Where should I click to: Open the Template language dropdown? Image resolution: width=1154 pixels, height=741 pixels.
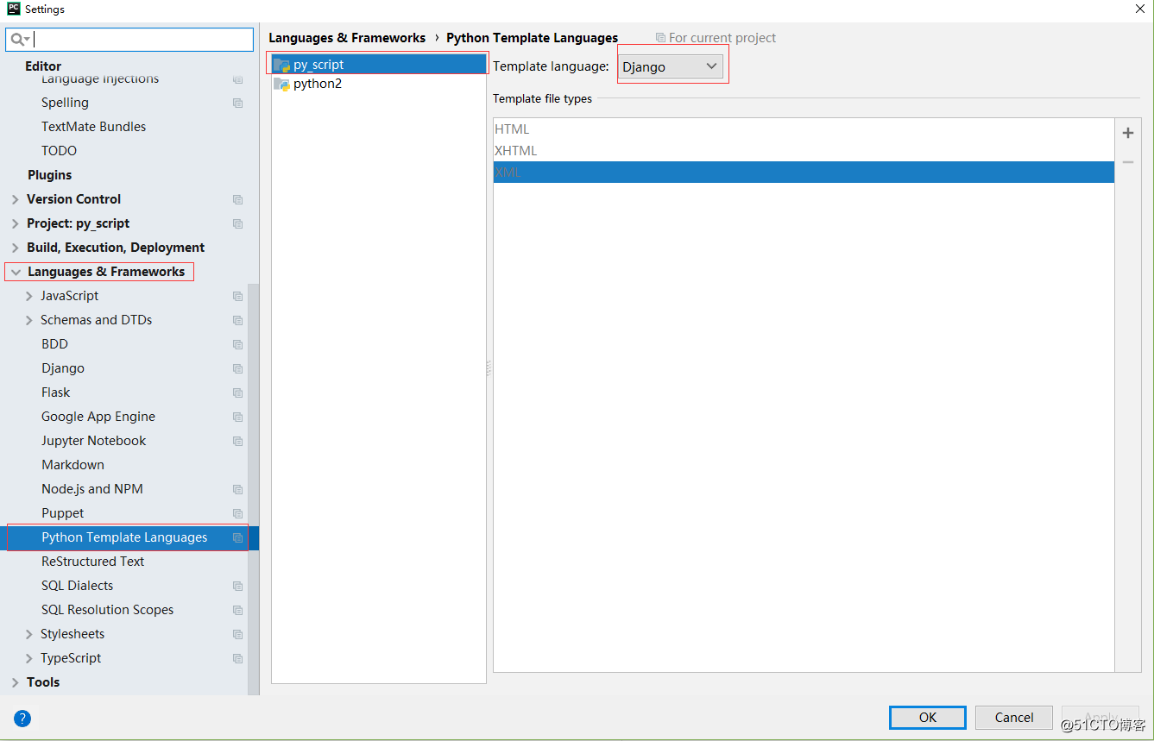(672, 66)
